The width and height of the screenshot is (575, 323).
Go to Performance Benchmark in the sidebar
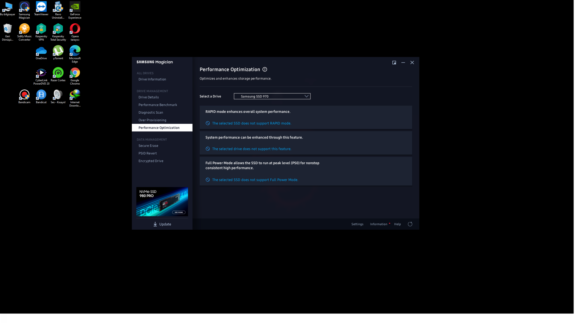point(158,105)
